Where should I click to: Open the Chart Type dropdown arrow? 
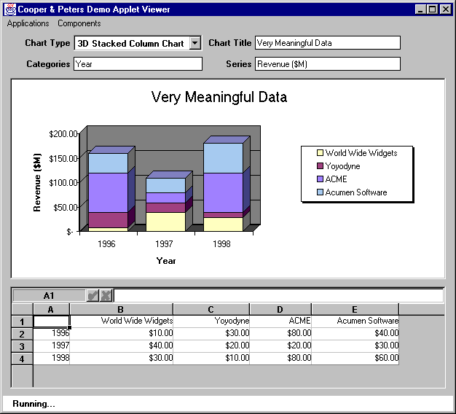click(194, 43)
